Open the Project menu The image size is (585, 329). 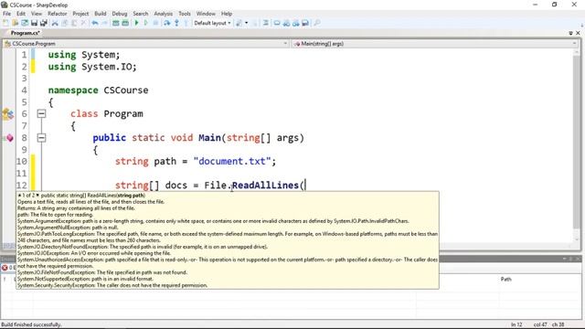(x=80, y=14)
